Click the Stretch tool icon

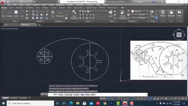point(33,18)
